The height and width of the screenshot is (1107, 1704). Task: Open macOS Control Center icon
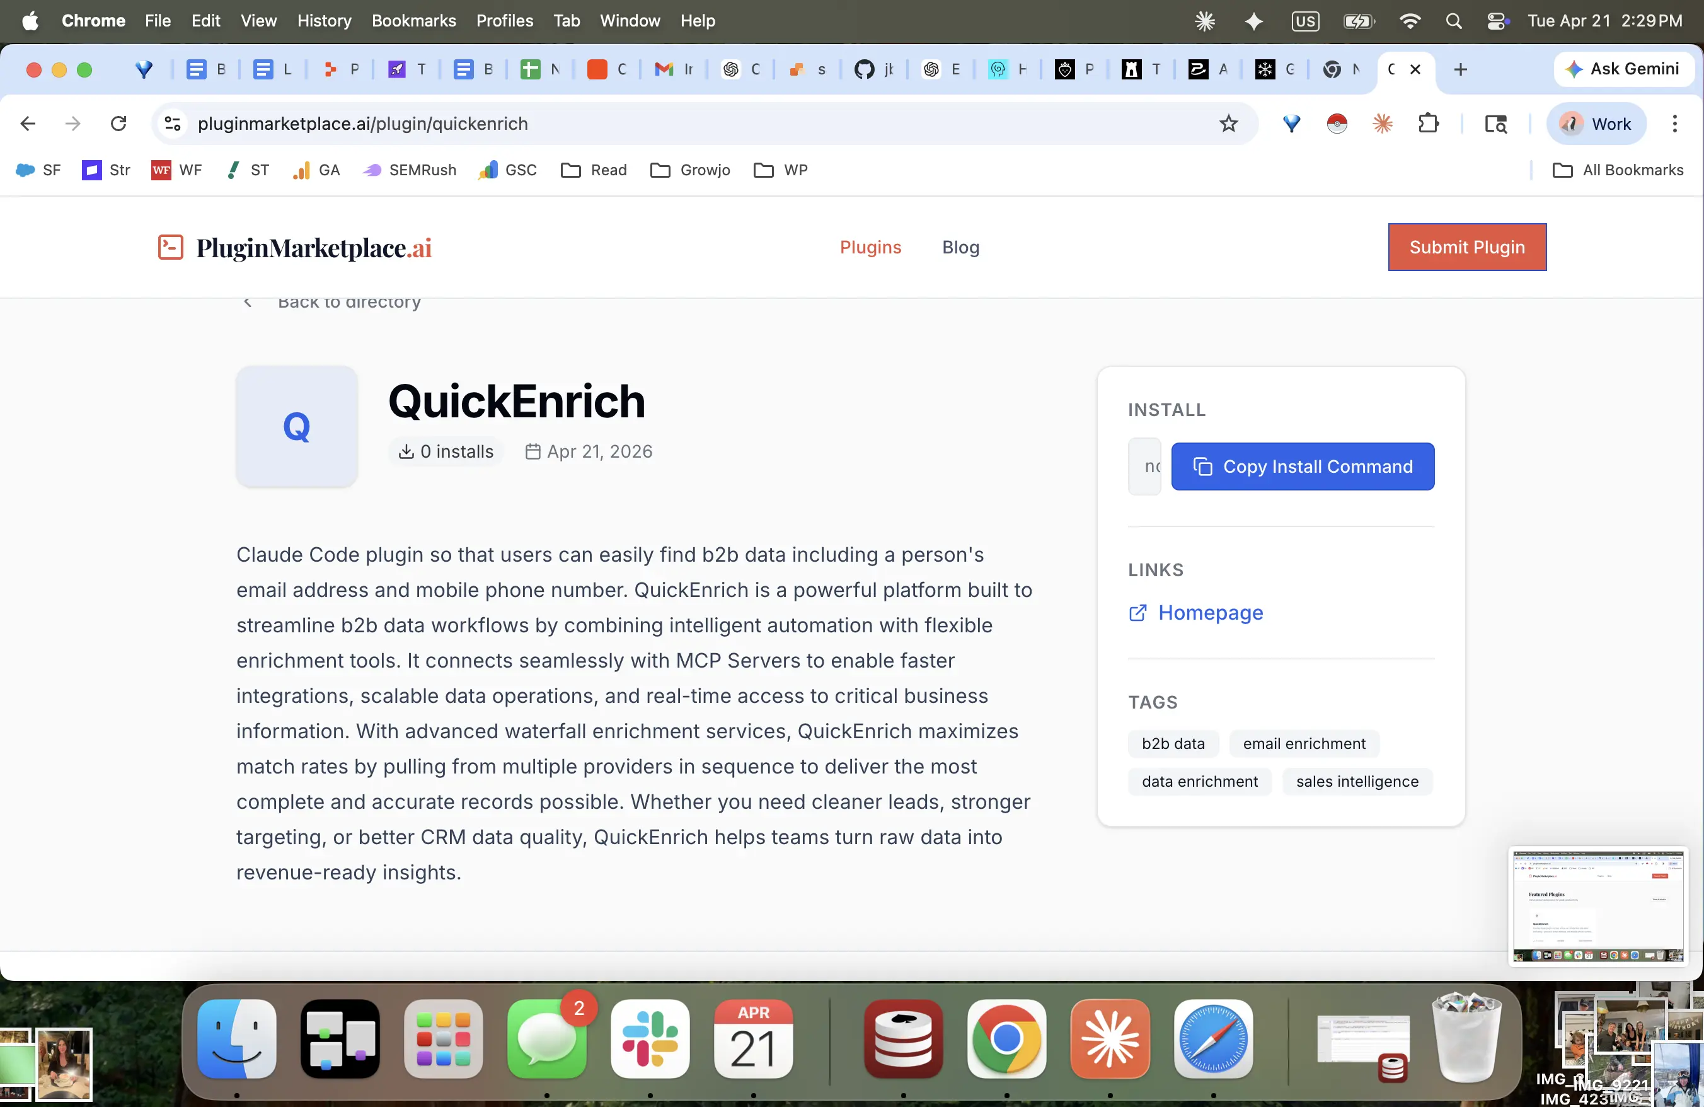click(1497, 21)
